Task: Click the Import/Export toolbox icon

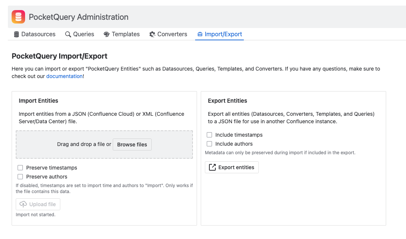Action: (200, 34)
